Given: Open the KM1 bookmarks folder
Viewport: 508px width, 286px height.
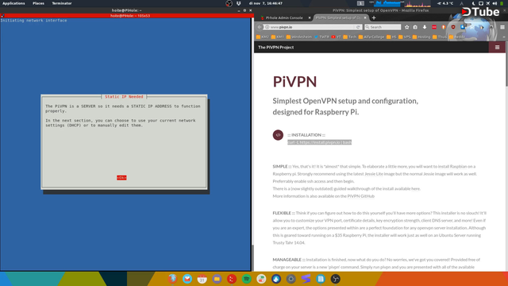Looking at the screenshot, I should (278, 37).
